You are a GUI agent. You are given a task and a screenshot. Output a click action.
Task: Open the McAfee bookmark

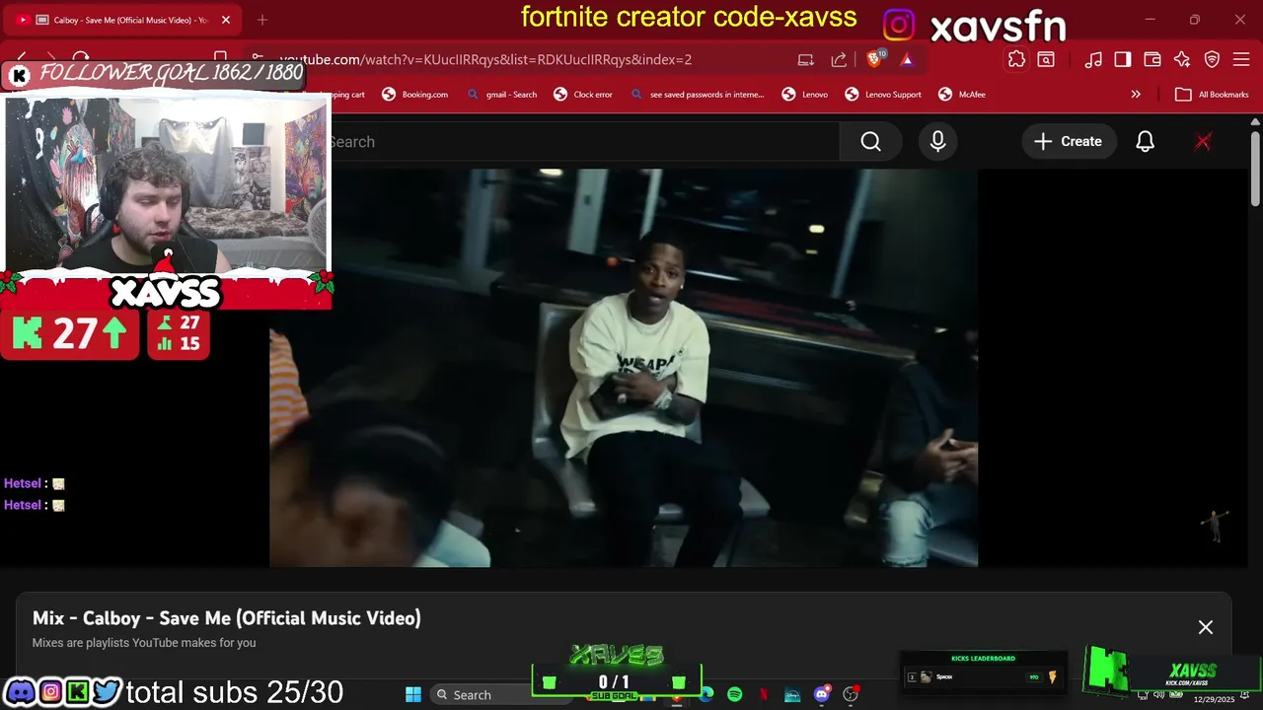[x=962, y=95]
